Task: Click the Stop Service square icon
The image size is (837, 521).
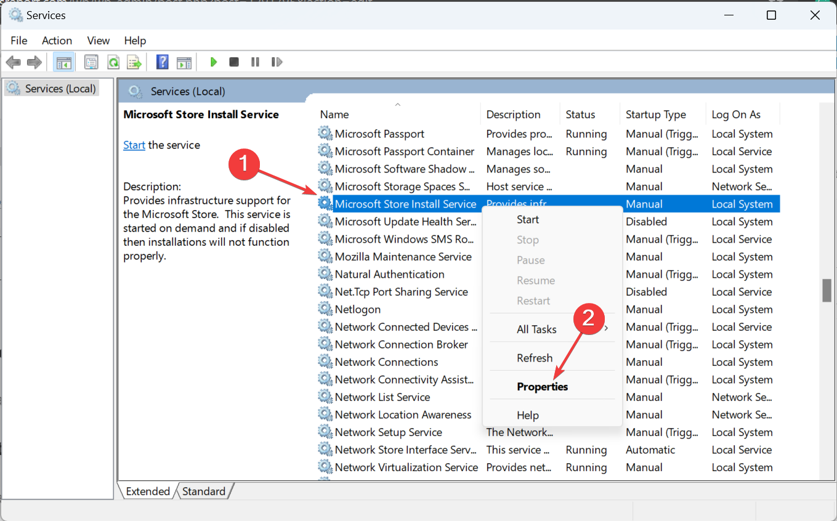Action: pos(234,62)
